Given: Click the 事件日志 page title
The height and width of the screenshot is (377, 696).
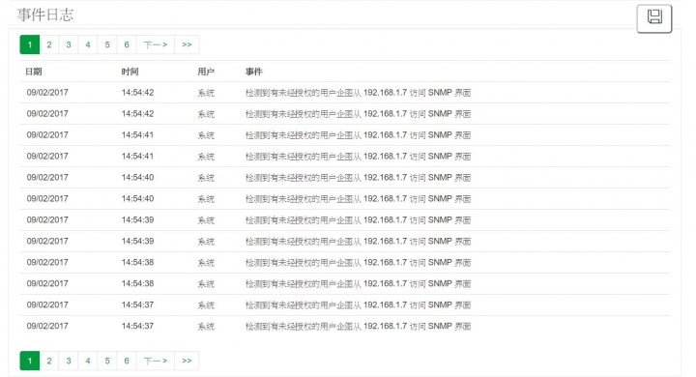Looking at the screenshot, I should [45, 14].
